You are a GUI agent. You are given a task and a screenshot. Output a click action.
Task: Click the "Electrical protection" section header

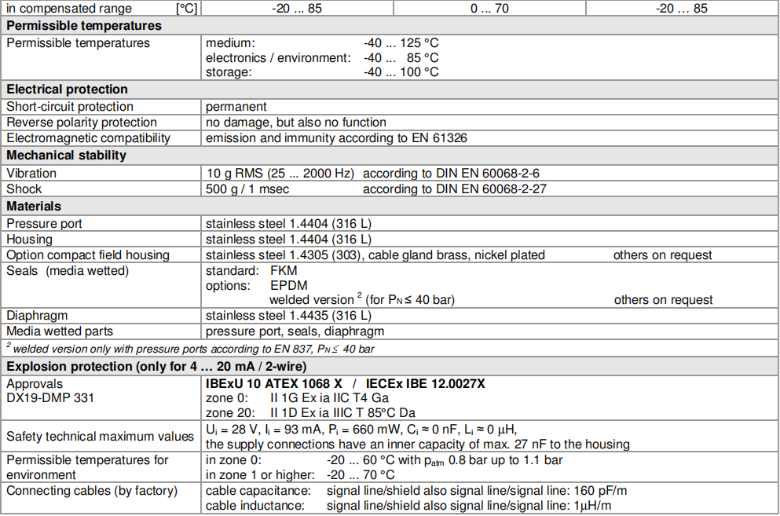[67, 90]
